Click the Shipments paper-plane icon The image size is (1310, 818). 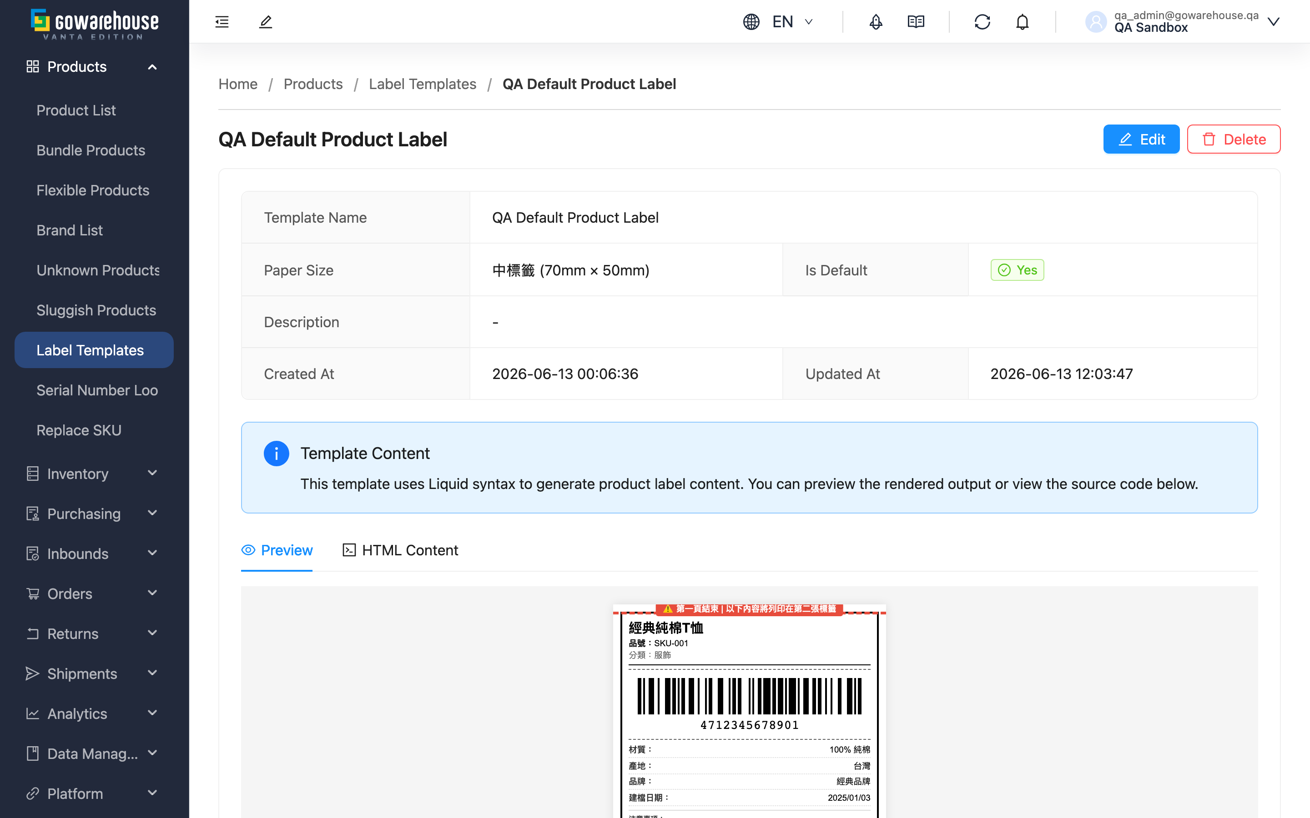(x=32, y=673)
